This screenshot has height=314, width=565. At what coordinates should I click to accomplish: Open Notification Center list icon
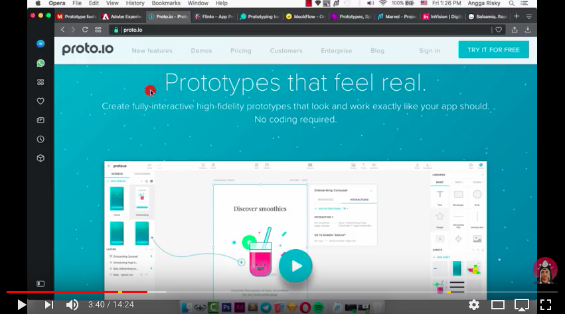click(525, 3)
